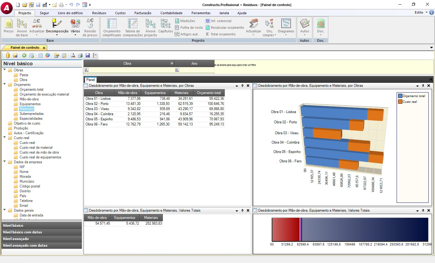Switch to the Resíduos ribbon tab
The image size is (435, 263).
[99, 13]
